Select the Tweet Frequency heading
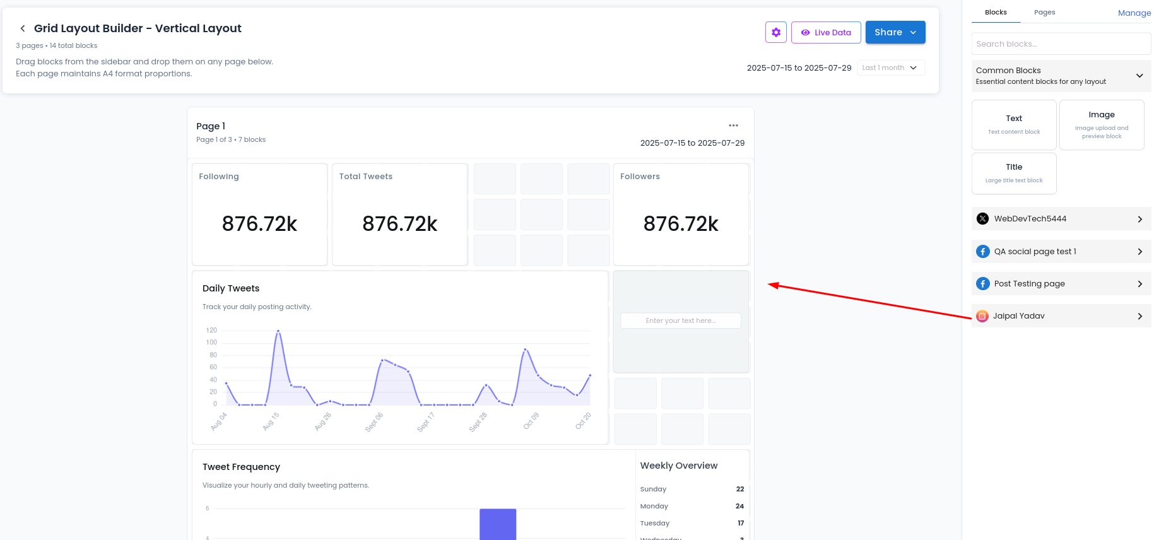Image resolution: width=1154 pixels, height=540 pixels. (241, 467)
